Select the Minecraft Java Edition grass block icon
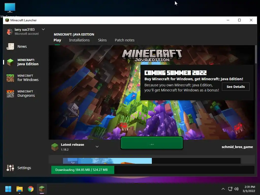Viewport: 260px width, 195px height. click(10, 62)
